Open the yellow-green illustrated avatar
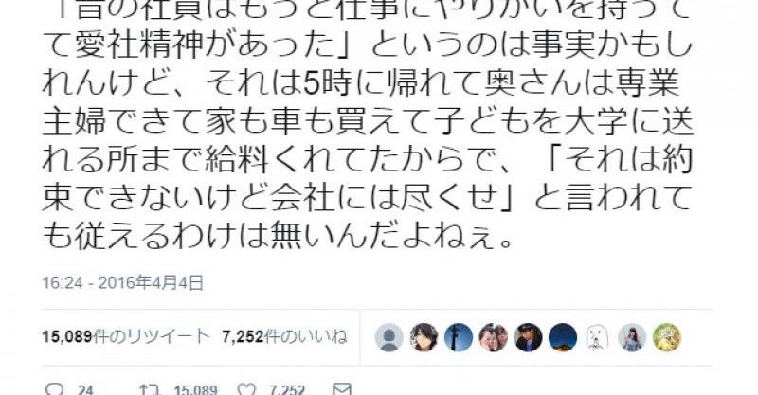Image resolution: width=758 pixels, height=395 pixels. pyautogui.click(x=667, y=337)
